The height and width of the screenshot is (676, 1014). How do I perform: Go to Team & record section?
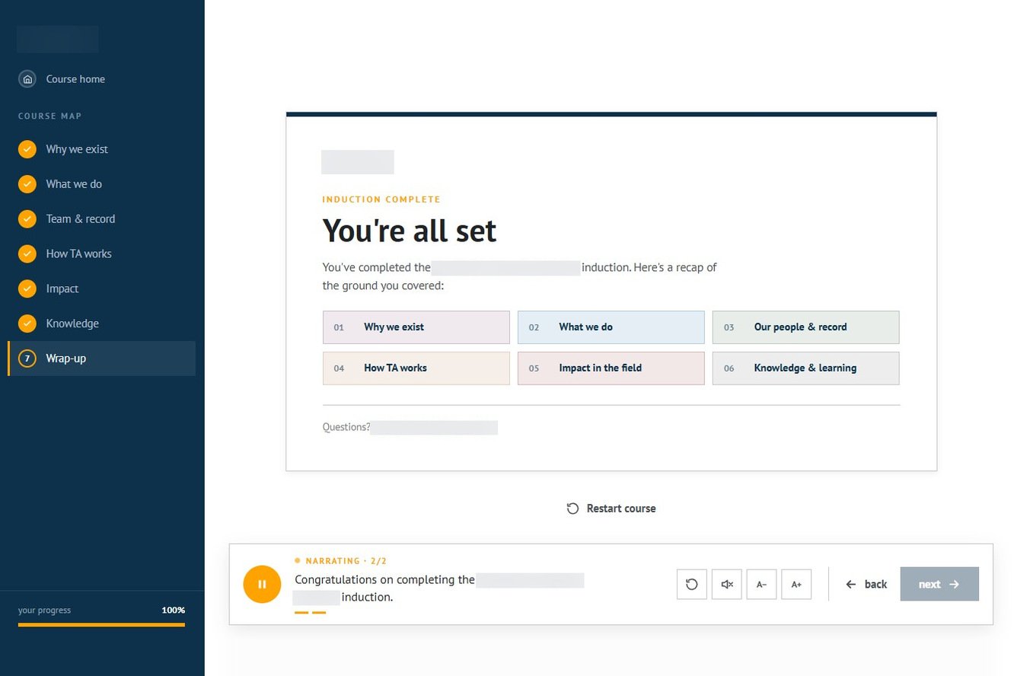[x=101, y=219]
